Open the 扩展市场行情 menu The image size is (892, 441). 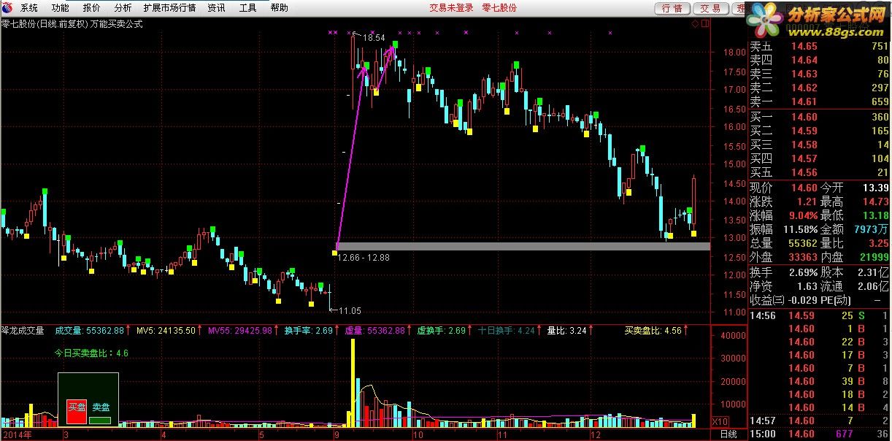(x=169, y=8)
